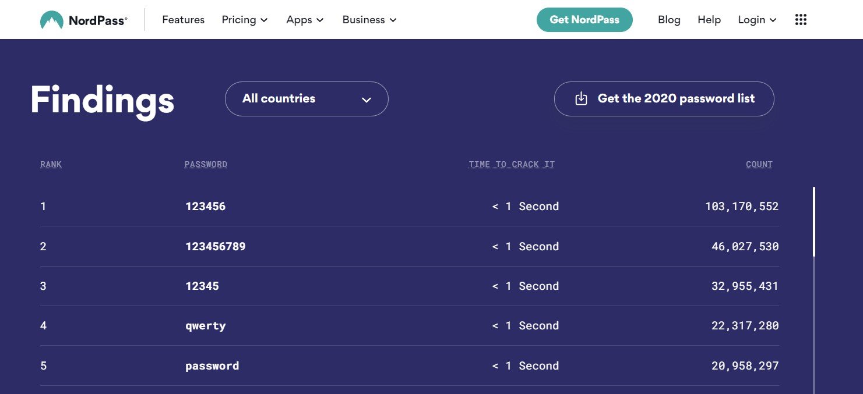Download the 2020 password list
Screen dimensions: 863x394
675,99
